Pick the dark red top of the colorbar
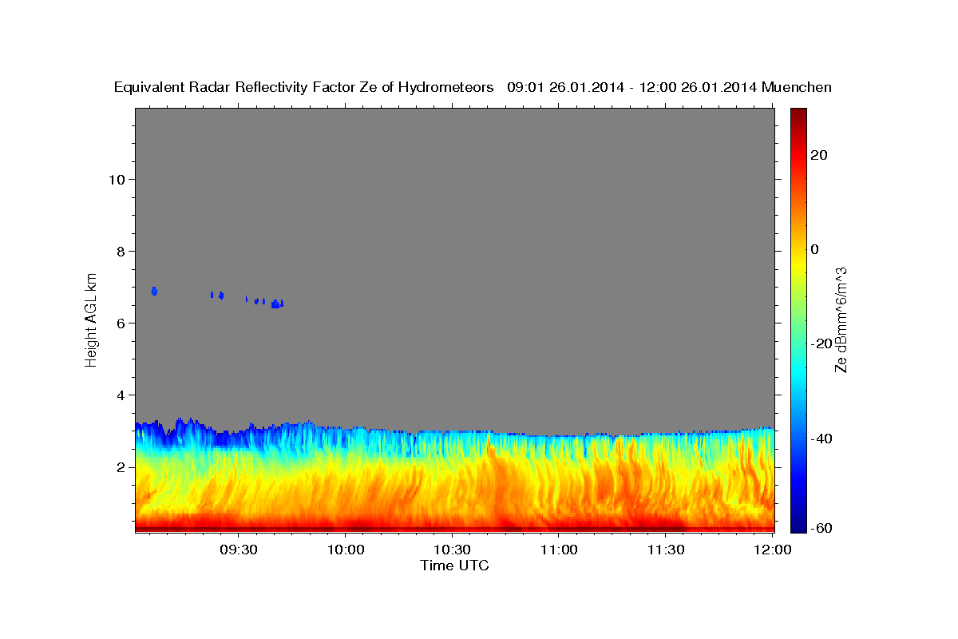Viewport: 958px width, 639px height. point(799,116)
